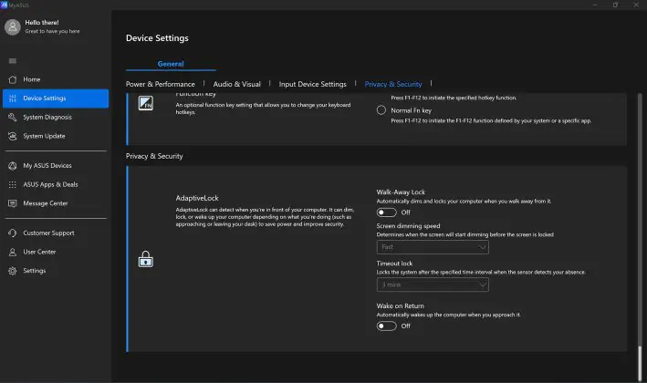Click the 'Privacy & Security' section heading
The image size is (647, 383).
(x=154, y=156)
